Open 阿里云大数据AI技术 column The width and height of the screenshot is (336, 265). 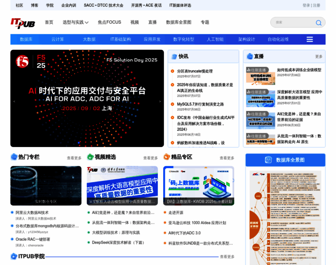(x=32, y=212)
